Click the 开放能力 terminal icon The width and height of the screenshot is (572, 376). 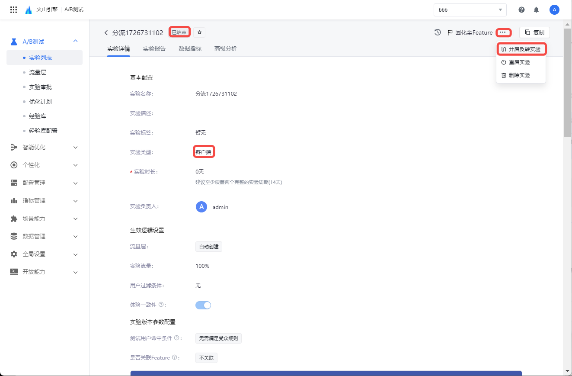14,272
